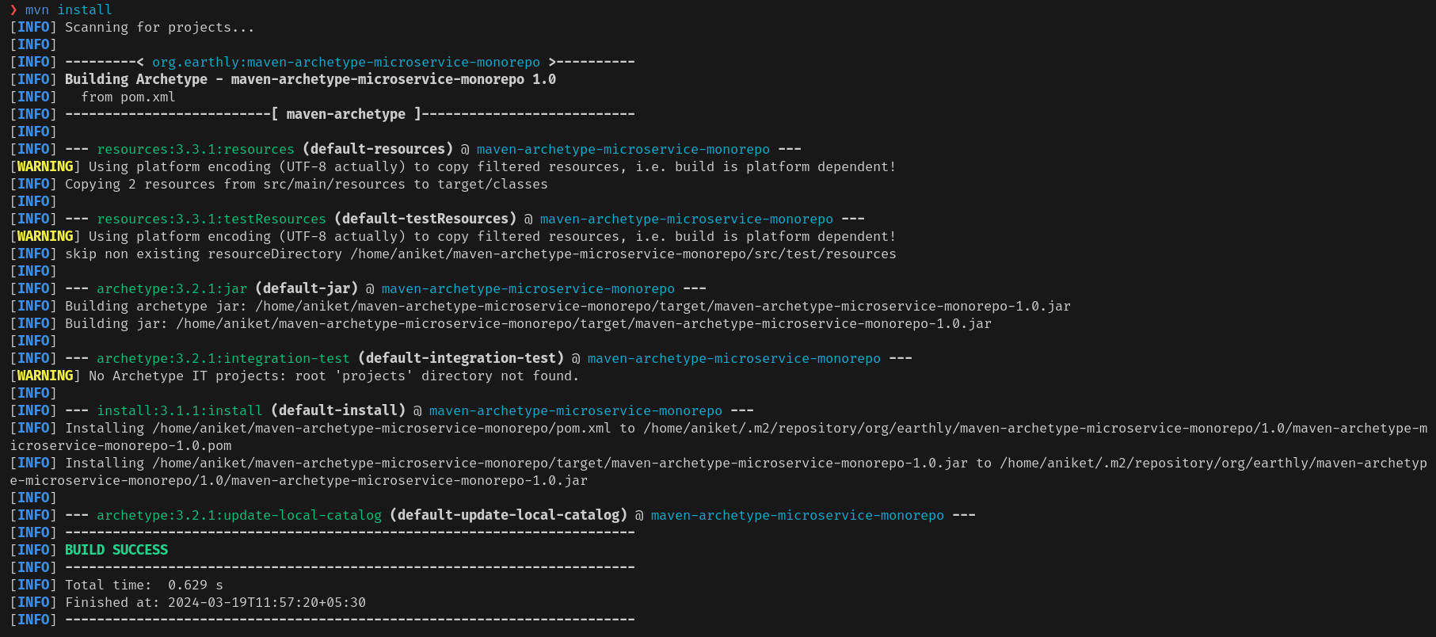Click the archetype:3.2.1:update-local-catalog plugin goal
Screen dimensions: 1436x637
(238, 515)
